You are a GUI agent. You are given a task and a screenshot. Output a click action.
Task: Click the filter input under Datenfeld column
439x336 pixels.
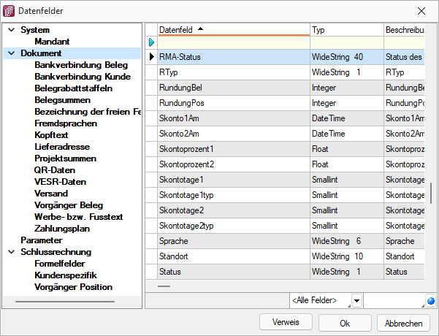234,42
